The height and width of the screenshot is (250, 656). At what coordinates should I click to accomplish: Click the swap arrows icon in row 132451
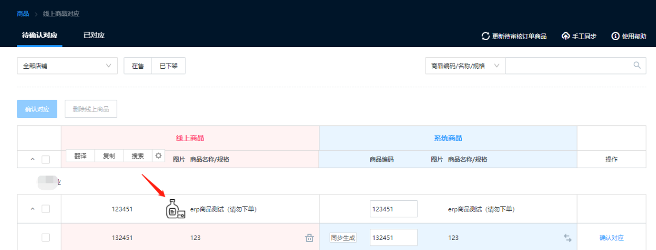click(x=568, y=238)
